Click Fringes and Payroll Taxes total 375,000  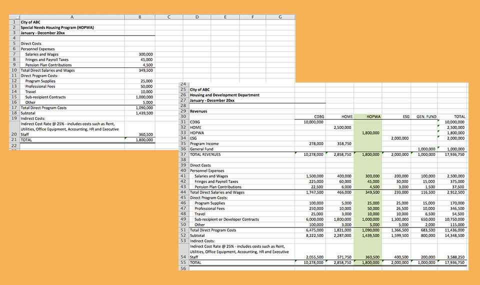pos(457,181)
